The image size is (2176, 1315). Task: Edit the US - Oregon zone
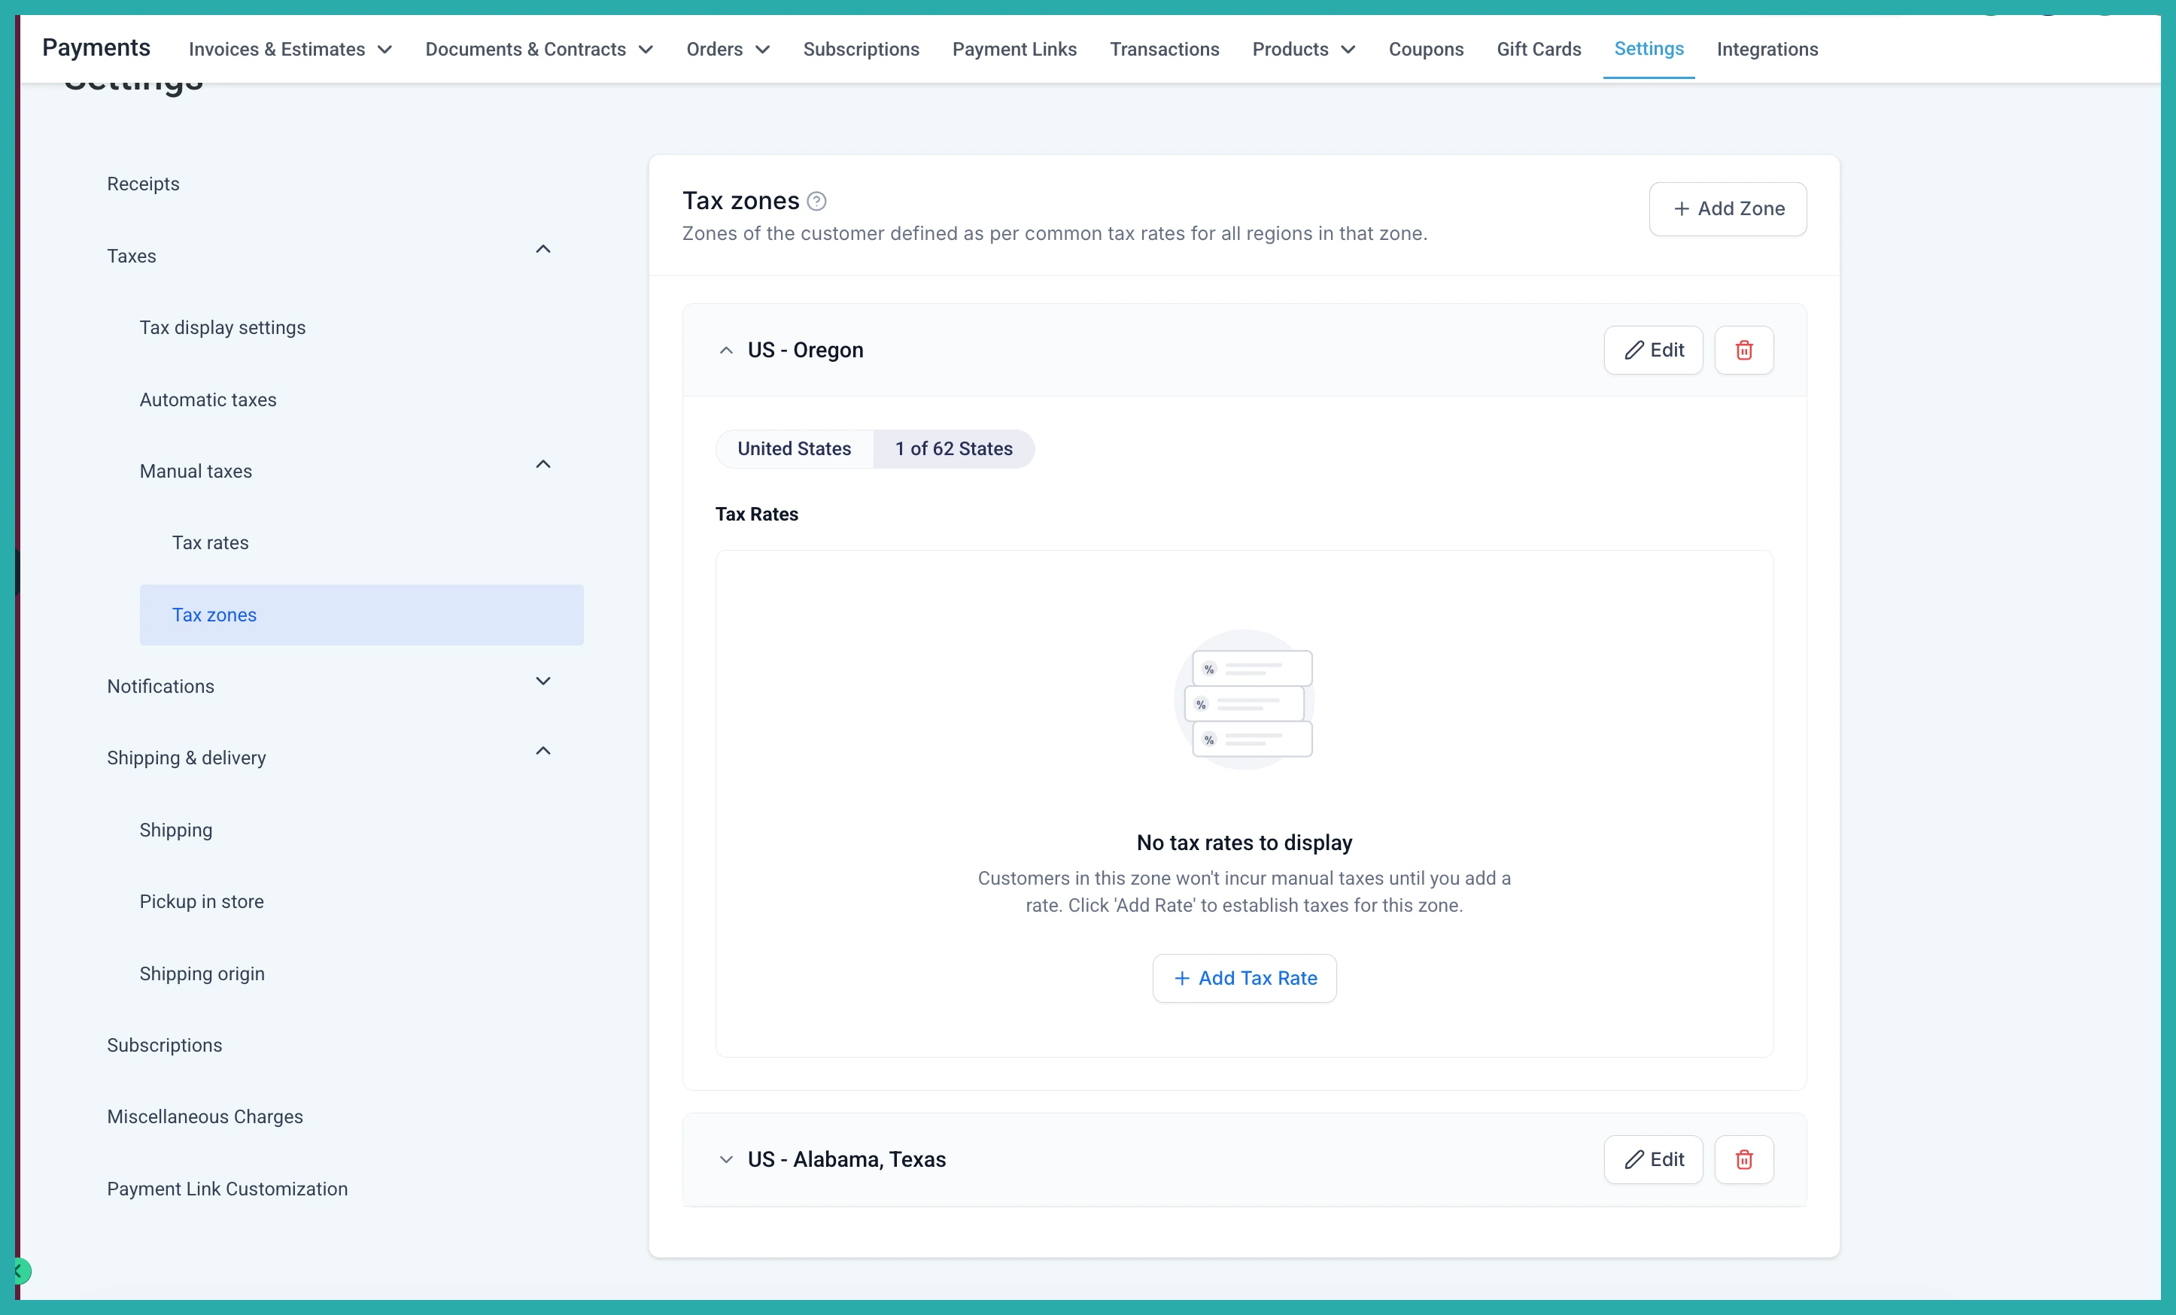click(1653, 350)
